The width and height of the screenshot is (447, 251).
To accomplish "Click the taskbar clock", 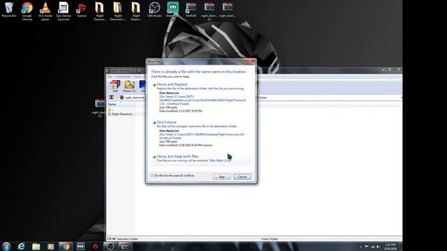I will (390, 247).
